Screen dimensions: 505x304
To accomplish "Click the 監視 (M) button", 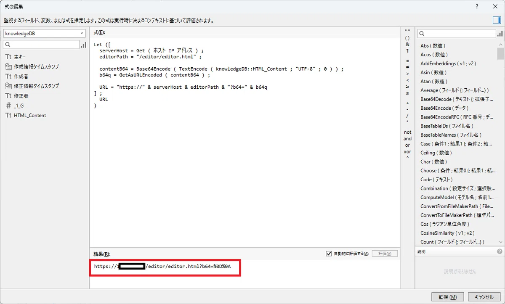I will (448, 297).
